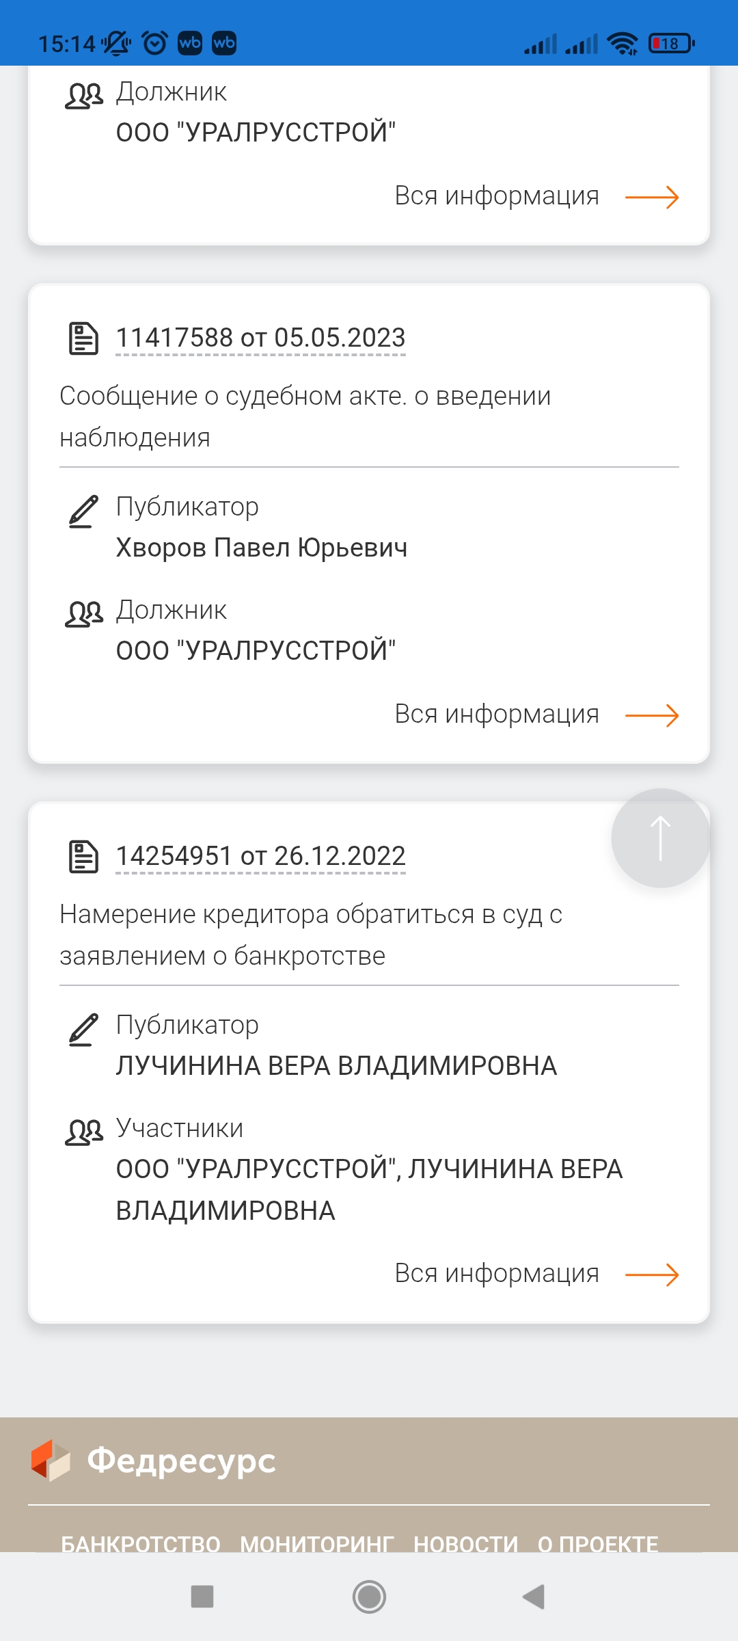The height and width of the screenshot is (1641, 738).
Task: Tap pencil icon next to Хворов Павел Юрьевич
Action: pyautogui.click(x=83, y=511)
